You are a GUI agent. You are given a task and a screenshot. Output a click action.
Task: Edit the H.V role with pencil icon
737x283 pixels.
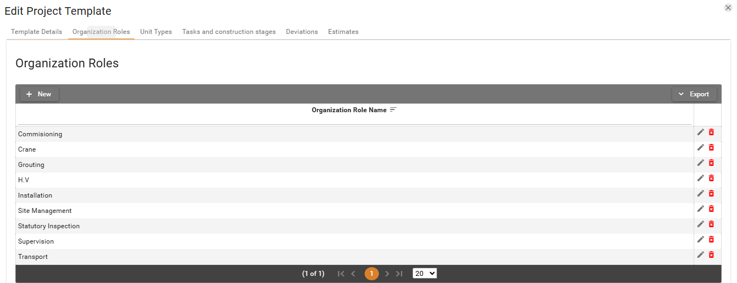(700, 178)
